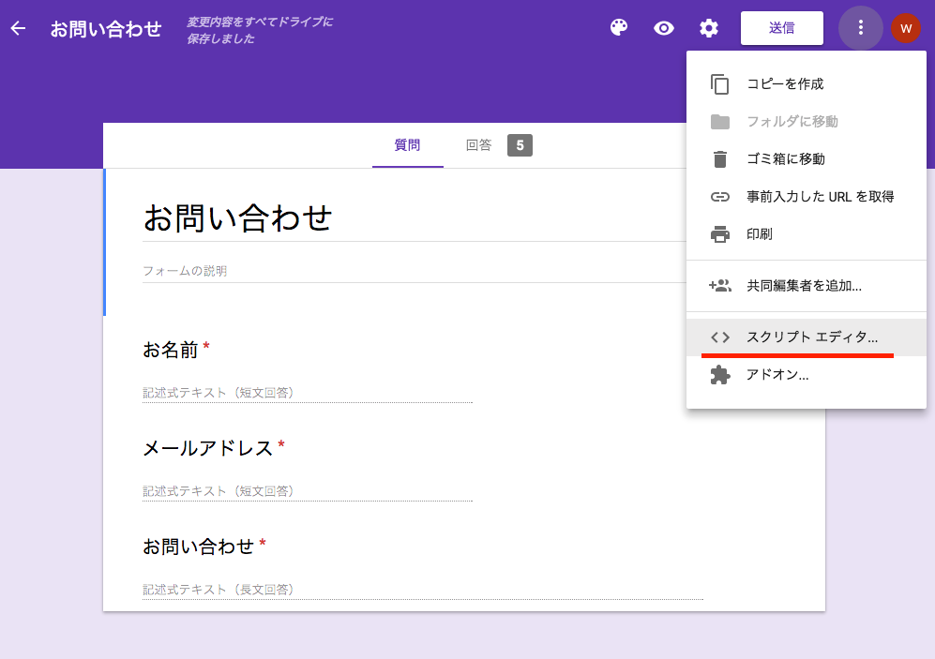Open the settings gear icon
The width and height of the screenshot is (935, 659).
(709, 28)
